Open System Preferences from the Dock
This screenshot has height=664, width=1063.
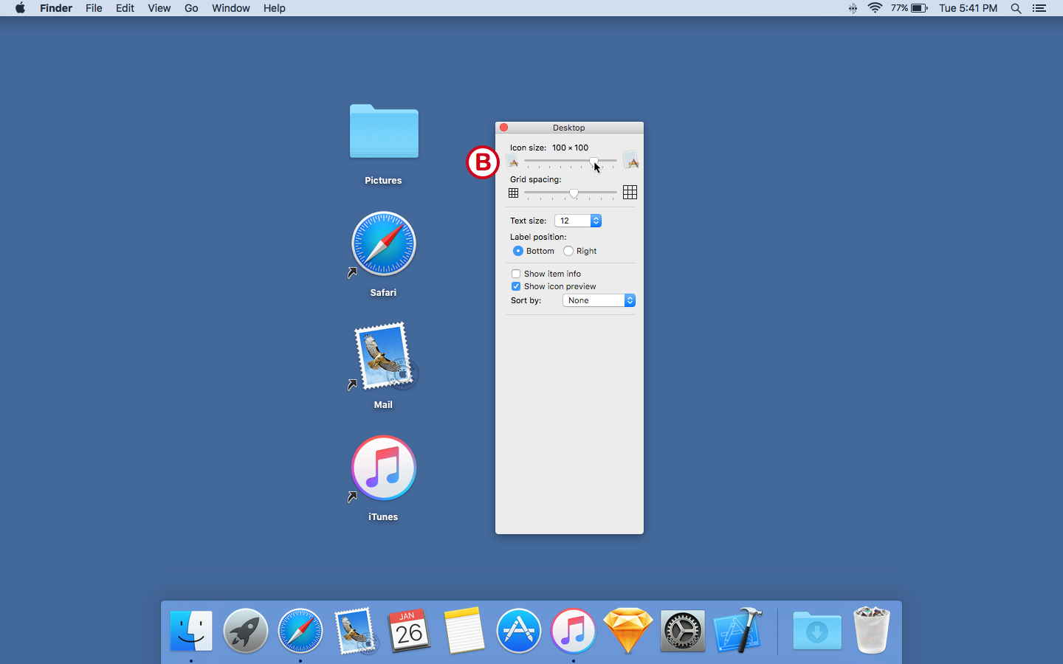coord(682,631)
